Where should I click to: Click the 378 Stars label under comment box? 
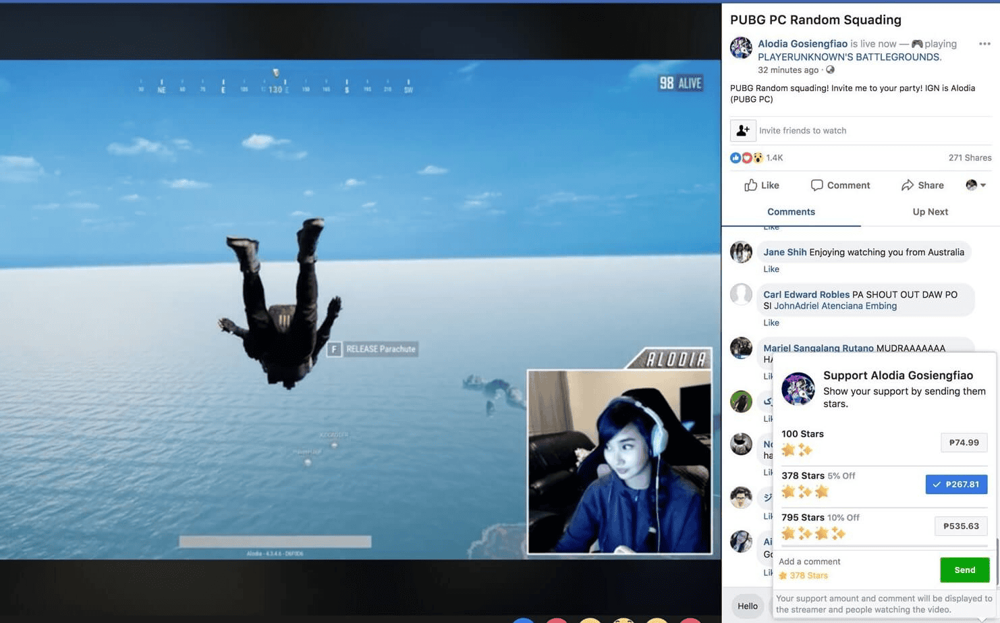[803, 576]
